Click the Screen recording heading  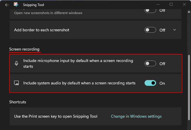[24, 49]
